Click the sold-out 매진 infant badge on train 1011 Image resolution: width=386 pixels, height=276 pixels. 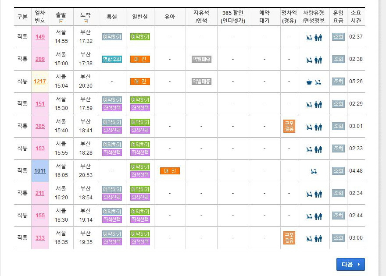[170, 171]
